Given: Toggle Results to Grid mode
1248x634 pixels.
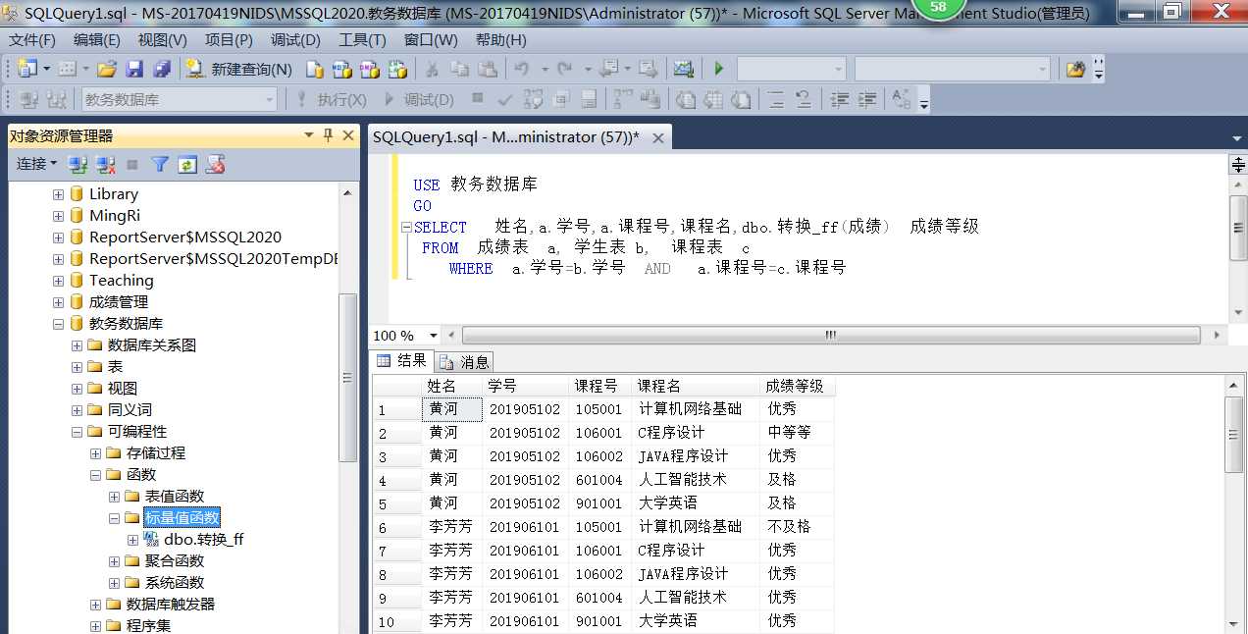Looking at the screenshot, I should (712, 99).
